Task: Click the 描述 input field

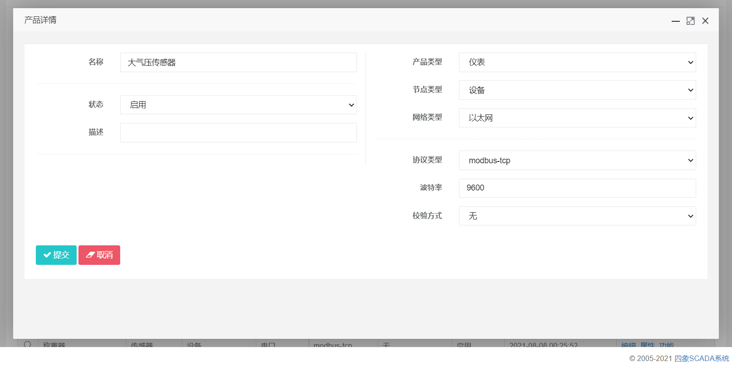Action: coord(239,133)
